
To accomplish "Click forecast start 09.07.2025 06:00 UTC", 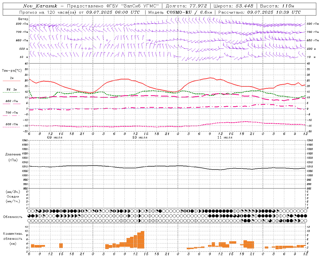I will pos(113,12).
